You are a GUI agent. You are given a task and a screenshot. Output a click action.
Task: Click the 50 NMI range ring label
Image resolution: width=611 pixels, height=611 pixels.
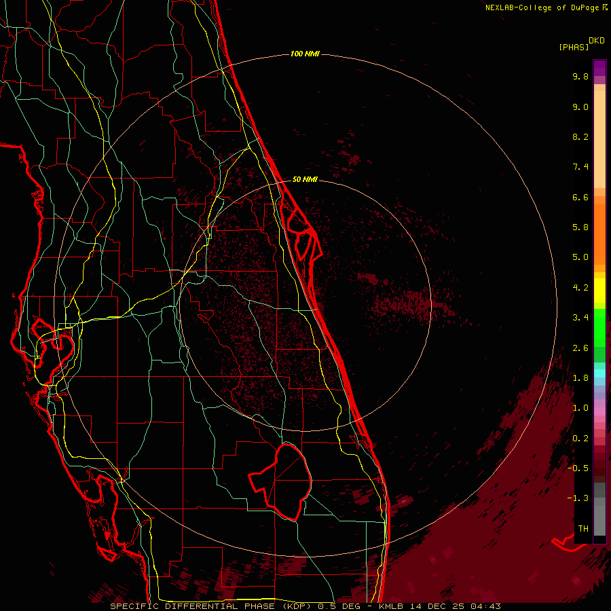click(305, 179)
